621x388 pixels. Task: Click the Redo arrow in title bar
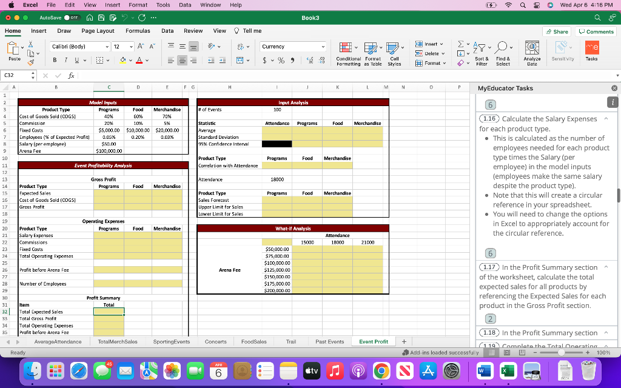(142, 18)
